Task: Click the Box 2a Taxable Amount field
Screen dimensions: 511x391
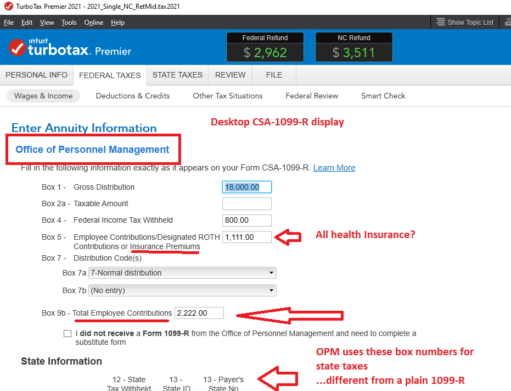Action: (246, 204)
